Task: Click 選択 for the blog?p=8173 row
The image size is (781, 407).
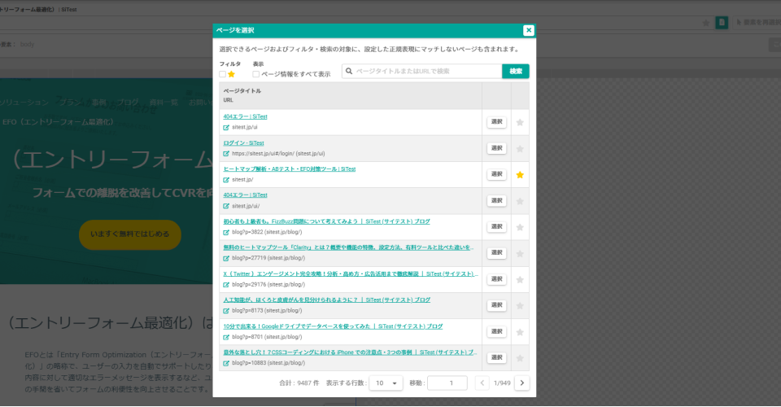Action: [496, 305]
